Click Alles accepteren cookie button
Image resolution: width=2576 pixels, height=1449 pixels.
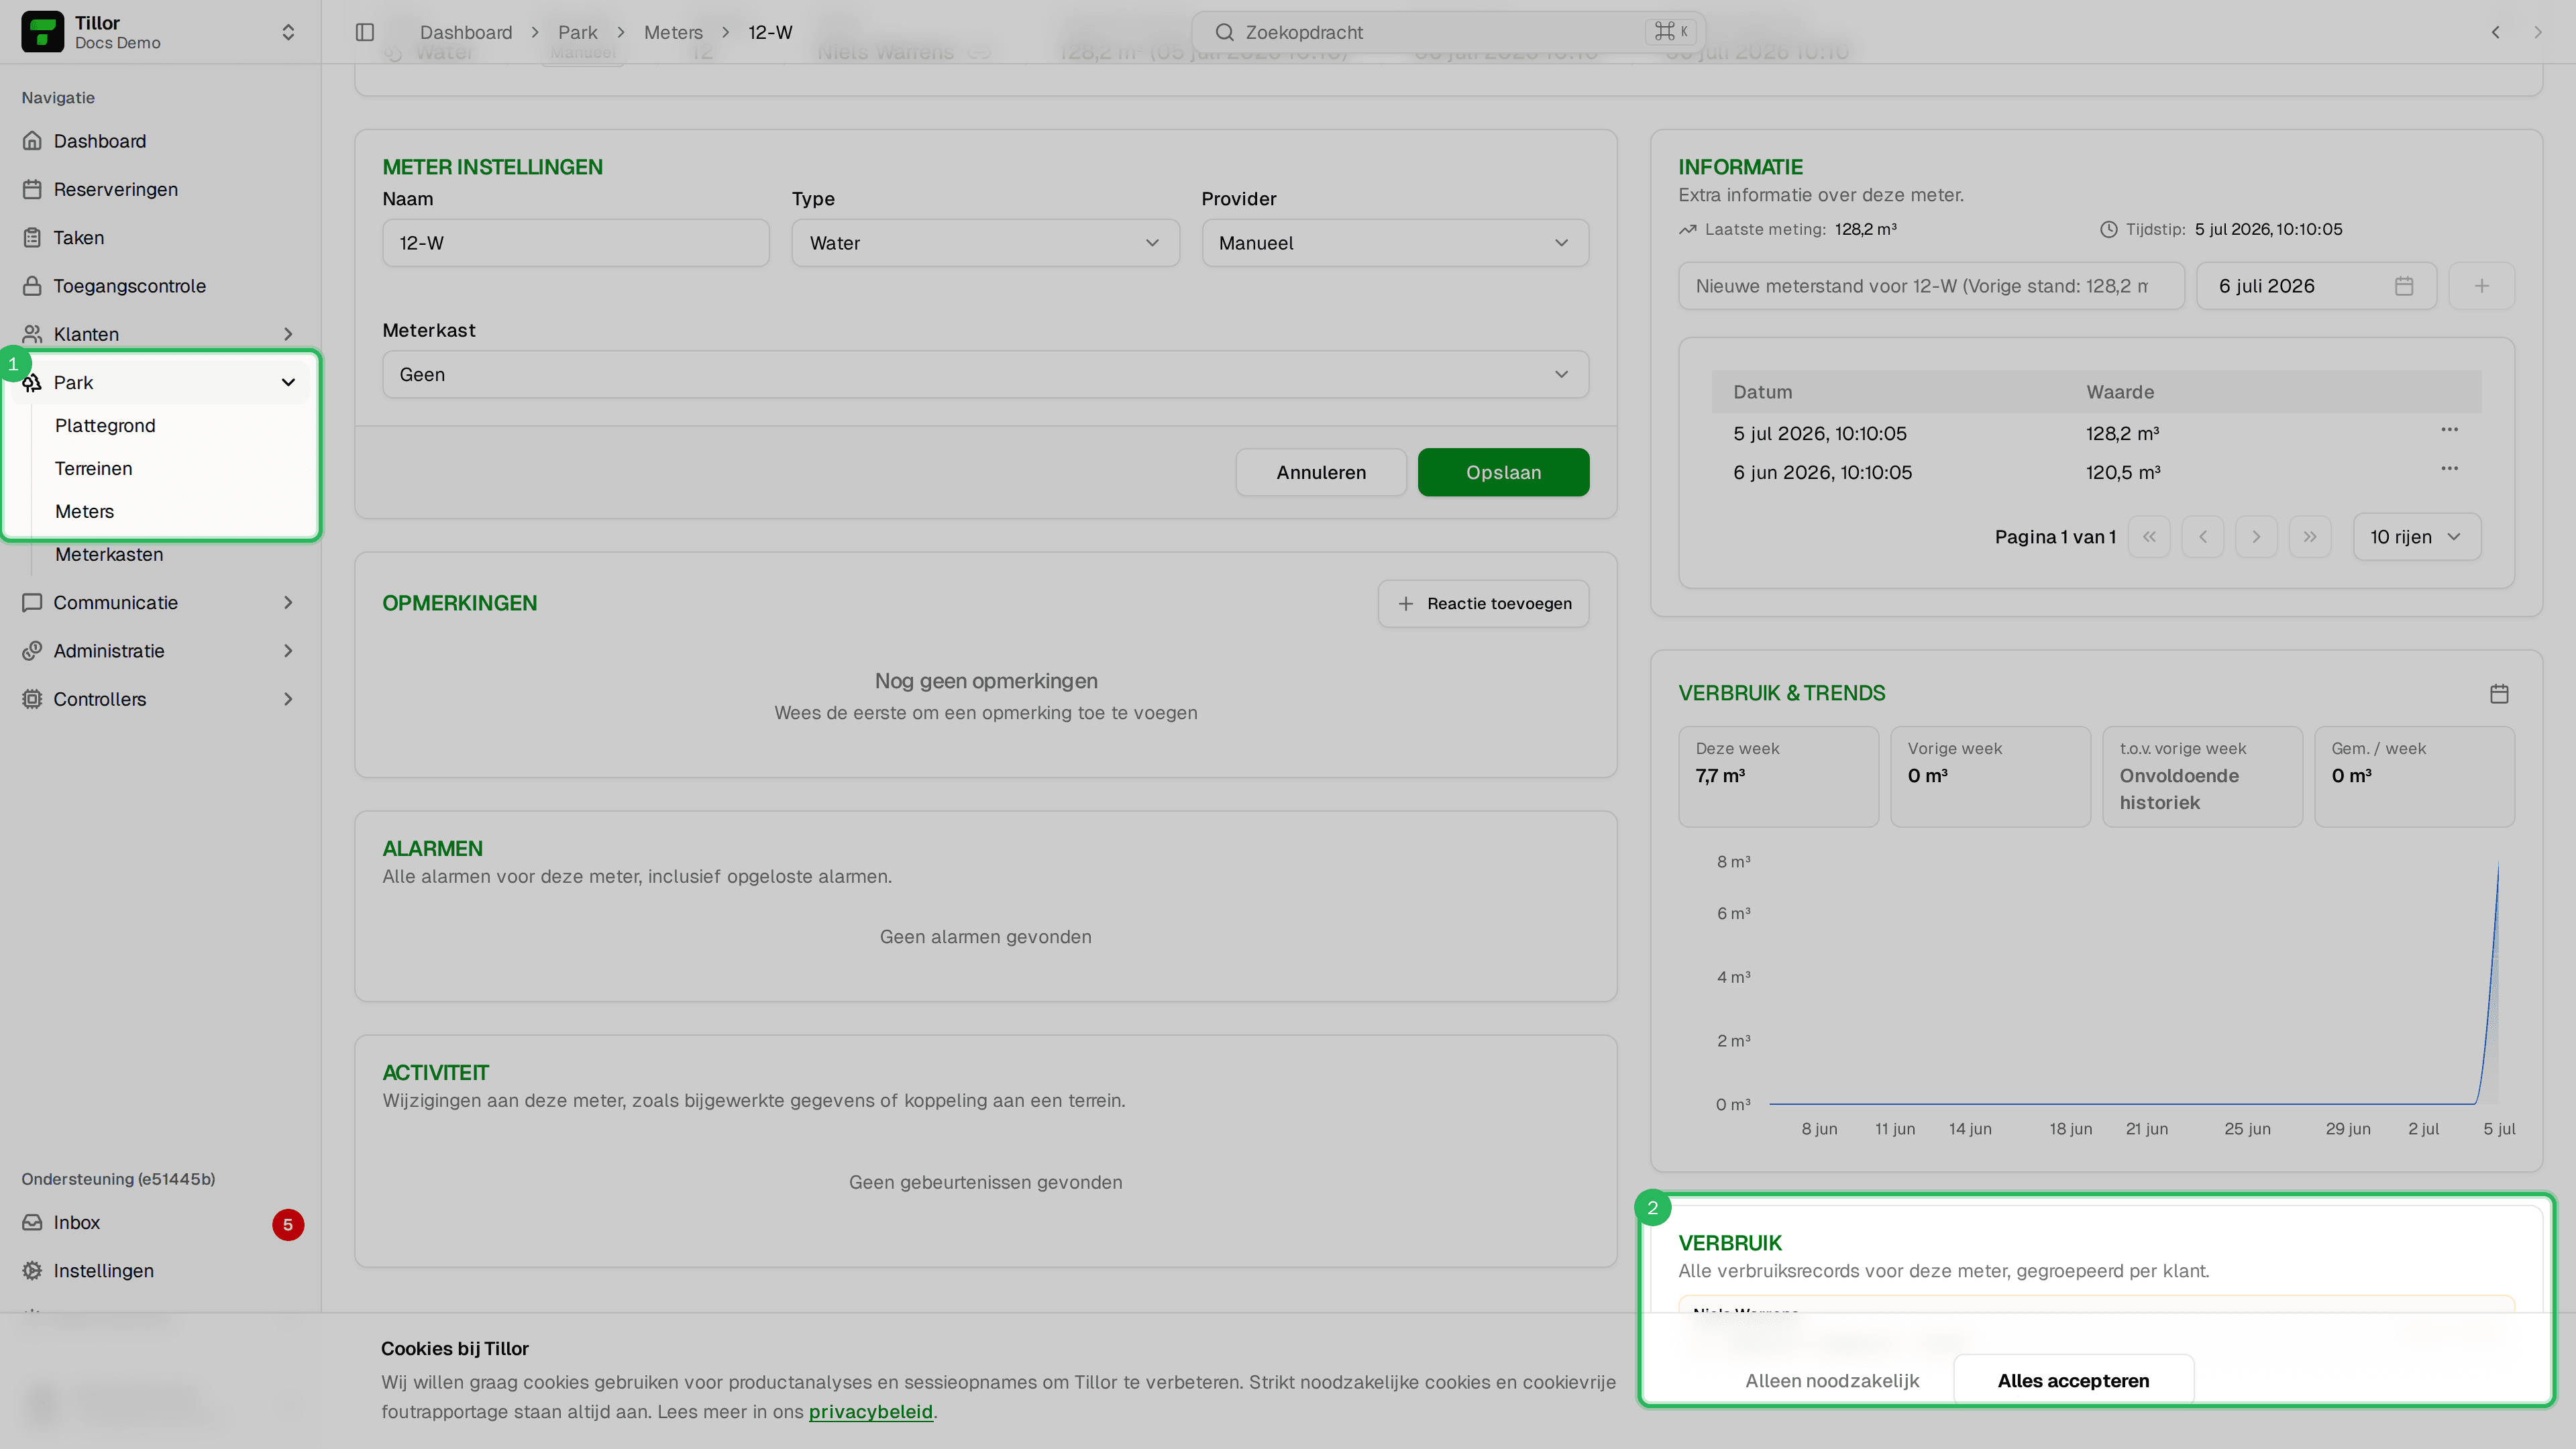pos(2073,1380)
